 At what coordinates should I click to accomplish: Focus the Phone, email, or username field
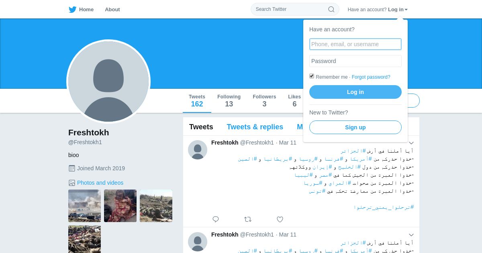[355, 44]
